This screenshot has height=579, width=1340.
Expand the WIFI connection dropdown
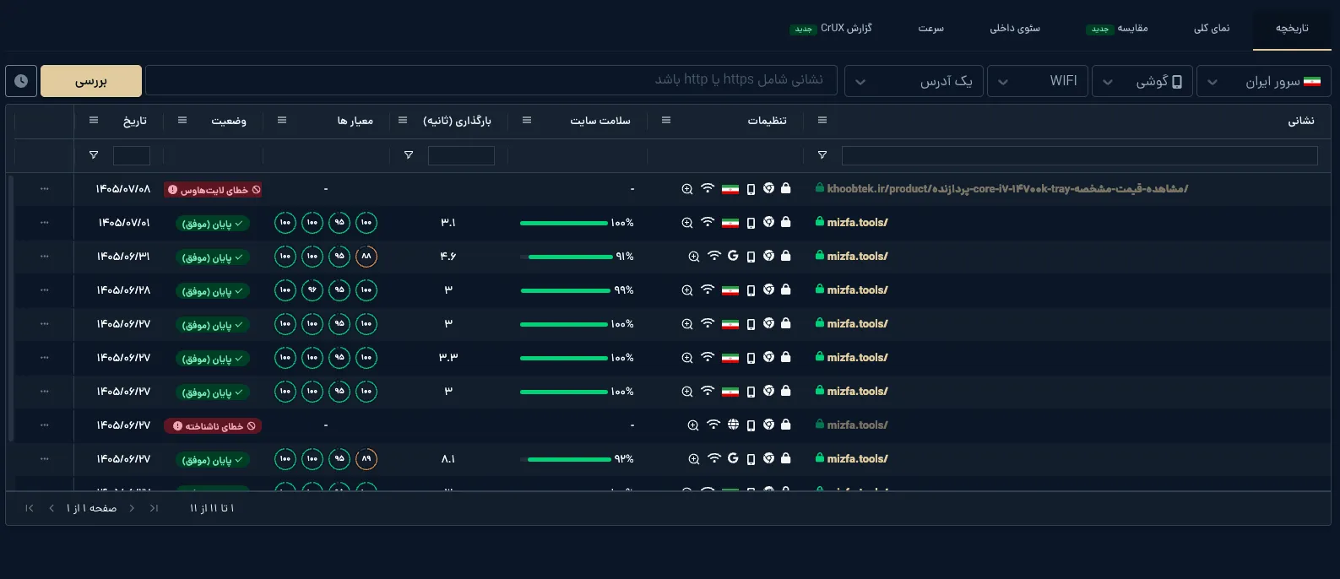point(1039,81)
